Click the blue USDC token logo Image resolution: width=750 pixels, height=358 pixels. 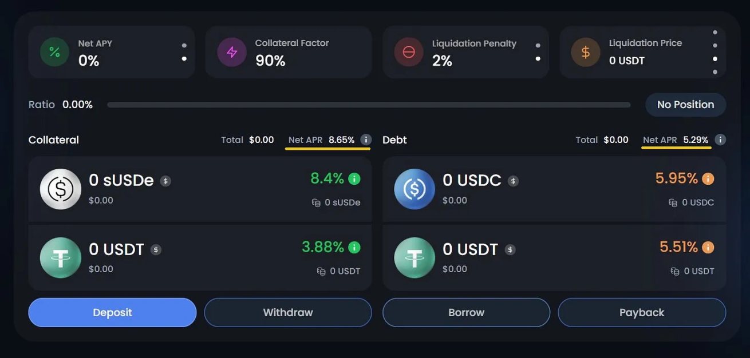coord(414,189)
